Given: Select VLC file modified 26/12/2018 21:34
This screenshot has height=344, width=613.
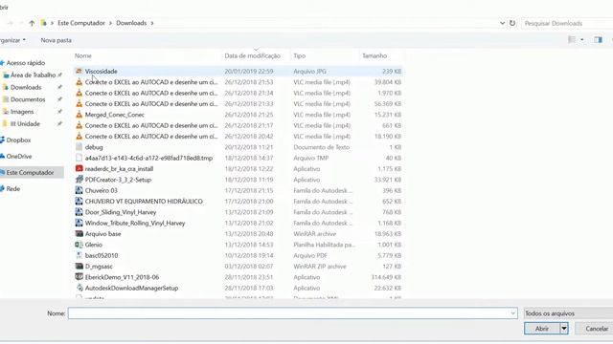Looking at the screenshot, I should tap(238, 94).
